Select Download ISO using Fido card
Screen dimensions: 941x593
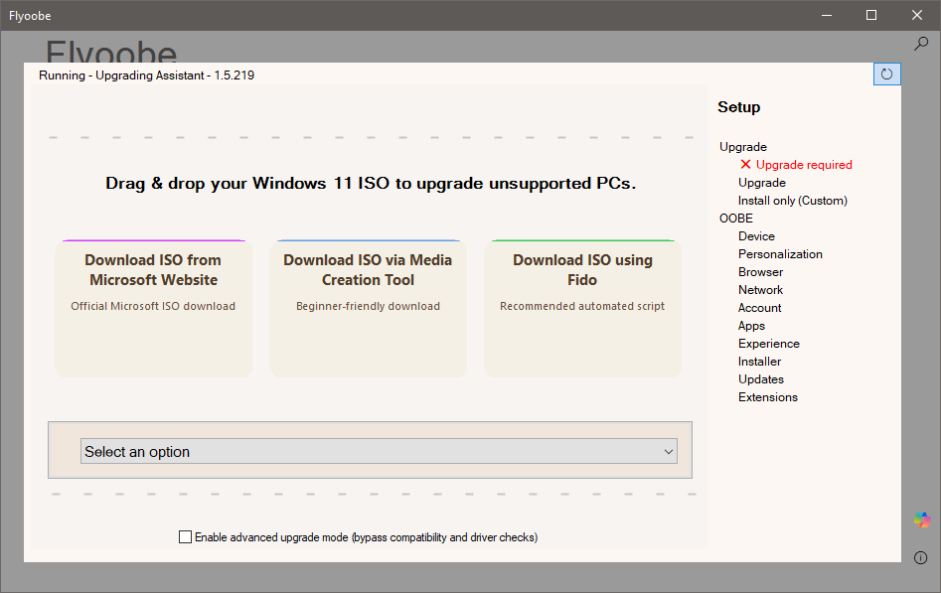point(582,309)
